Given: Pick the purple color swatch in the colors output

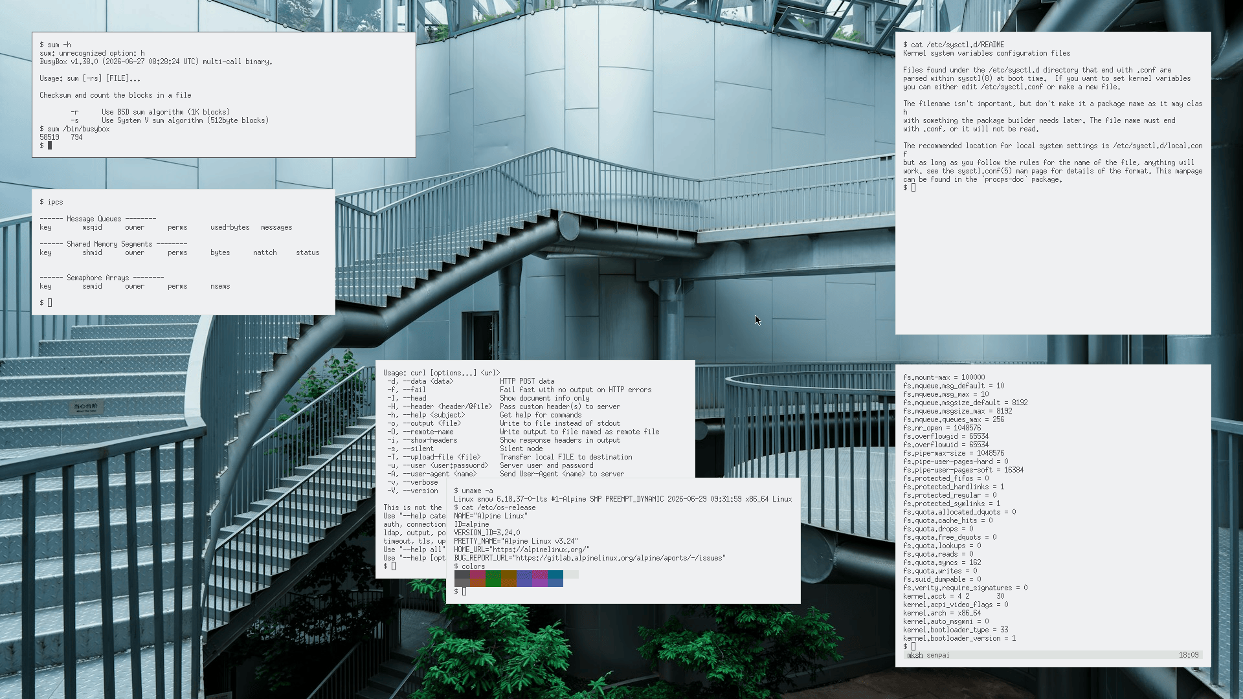Looking at the screenshot, I should tap(540, 582).
